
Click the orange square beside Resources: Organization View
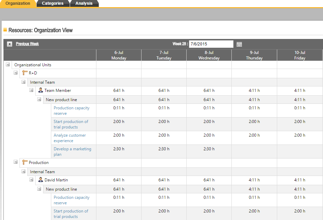(6, 30)
